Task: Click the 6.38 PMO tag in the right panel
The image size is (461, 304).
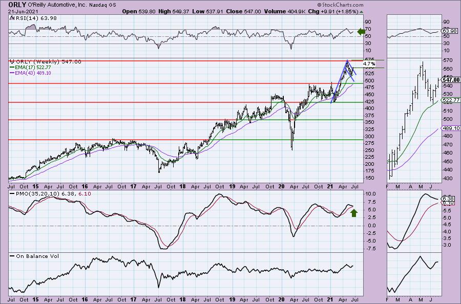Action: point(448,199)
